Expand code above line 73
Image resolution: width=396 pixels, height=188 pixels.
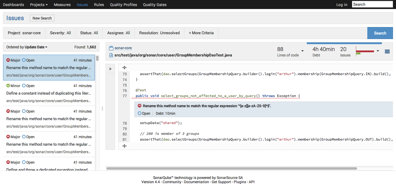(x=124, y=68)
